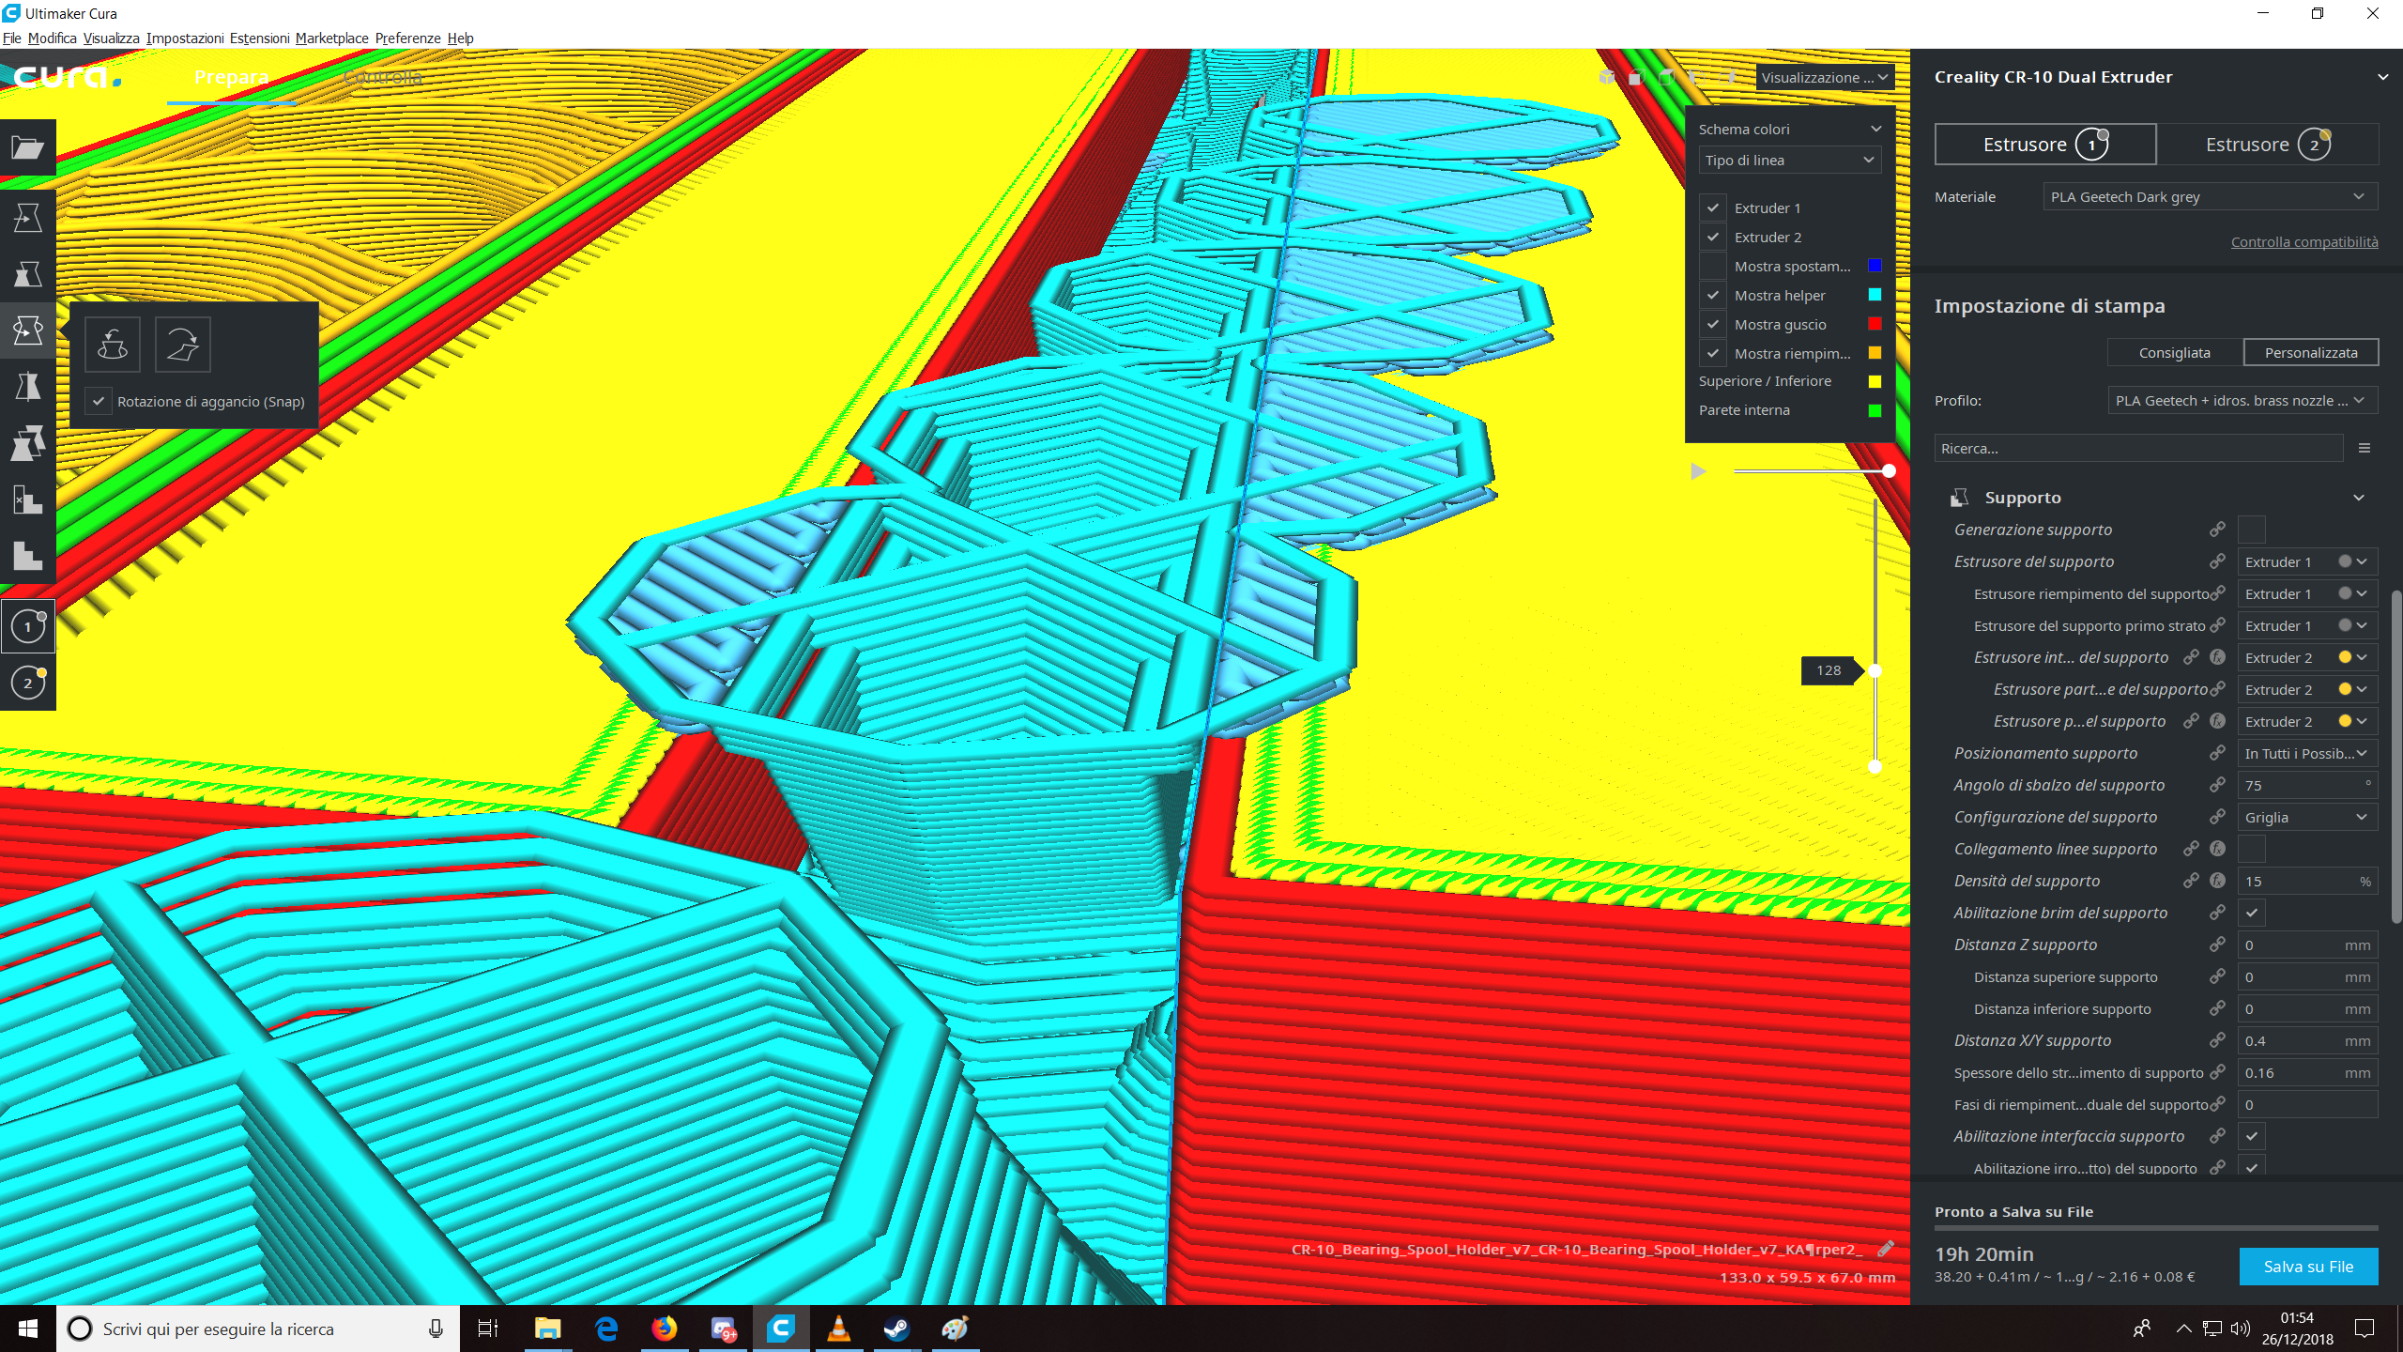Switch to top camera view cube icon
Viewport: 2403px width, 1352px height.
[1666, 77]
